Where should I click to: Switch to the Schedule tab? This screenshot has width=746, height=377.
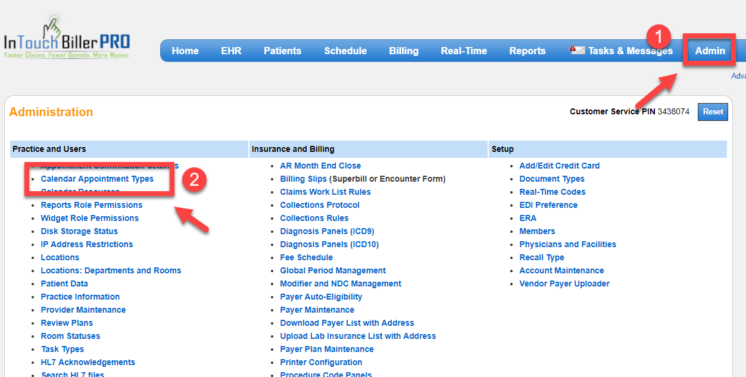pos(345,51)
